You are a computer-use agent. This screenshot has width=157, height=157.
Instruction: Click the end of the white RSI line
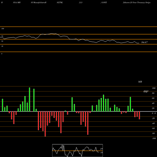click(x=139, y=43)
